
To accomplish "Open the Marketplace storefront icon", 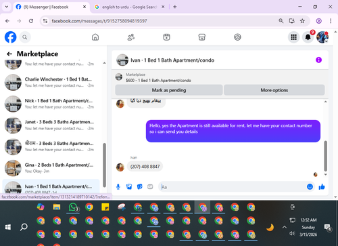I will (202, 37).
